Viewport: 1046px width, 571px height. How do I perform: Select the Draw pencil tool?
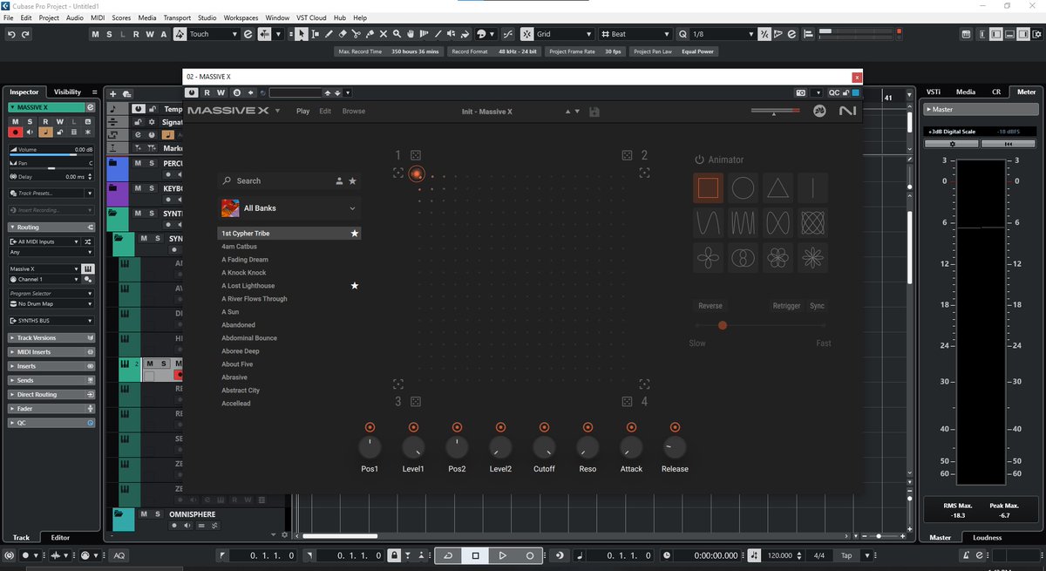pos(329,34)
